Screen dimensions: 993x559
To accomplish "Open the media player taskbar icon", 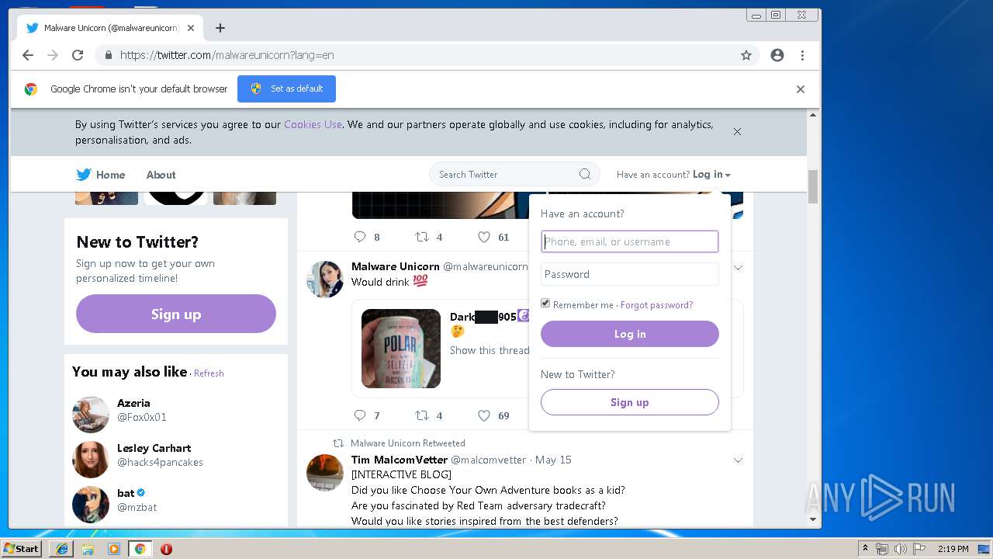I will (114, 549).
